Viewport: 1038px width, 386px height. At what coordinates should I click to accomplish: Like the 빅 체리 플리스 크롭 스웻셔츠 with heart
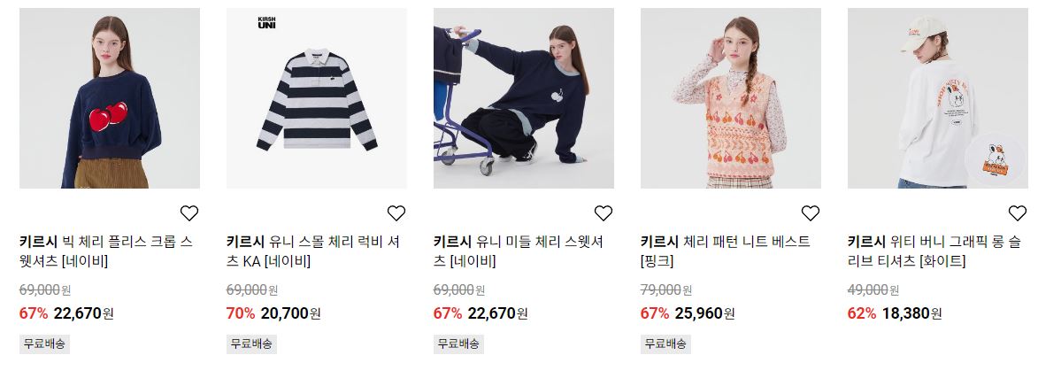[x=189, y=213]
